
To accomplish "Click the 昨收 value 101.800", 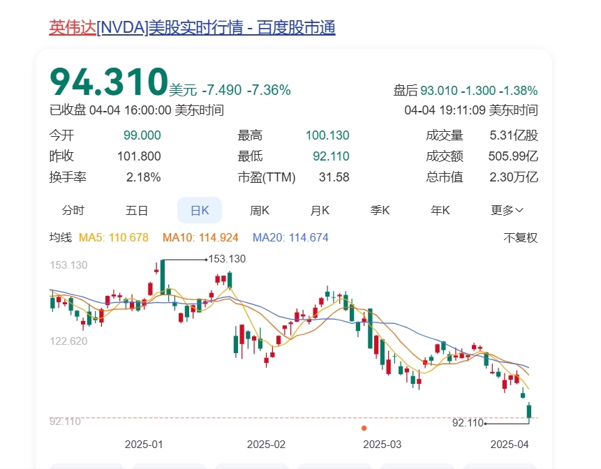I will pyautogui.click(x=139, y=156).
